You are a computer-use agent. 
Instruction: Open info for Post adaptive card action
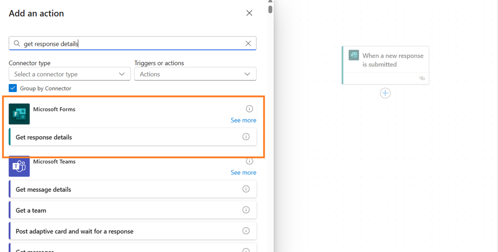tap(246, 231)
